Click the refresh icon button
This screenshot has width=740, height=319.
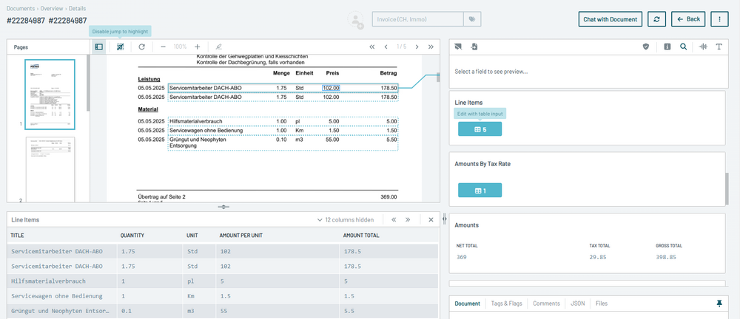[x=656, y=19]
